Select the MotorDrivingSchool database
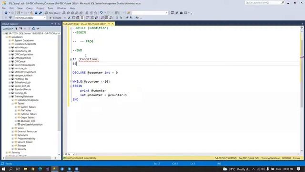Viewport: 305px width, 172px height. (x=25, y=72)
